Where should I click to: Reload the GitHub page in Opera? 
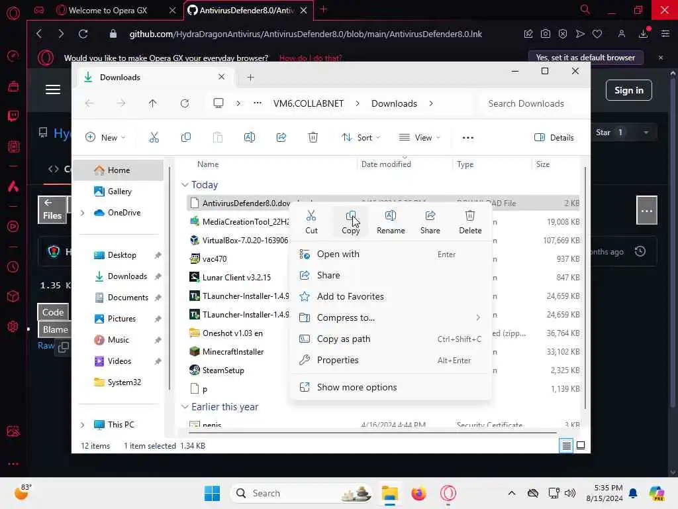click(x=83, y=34)
